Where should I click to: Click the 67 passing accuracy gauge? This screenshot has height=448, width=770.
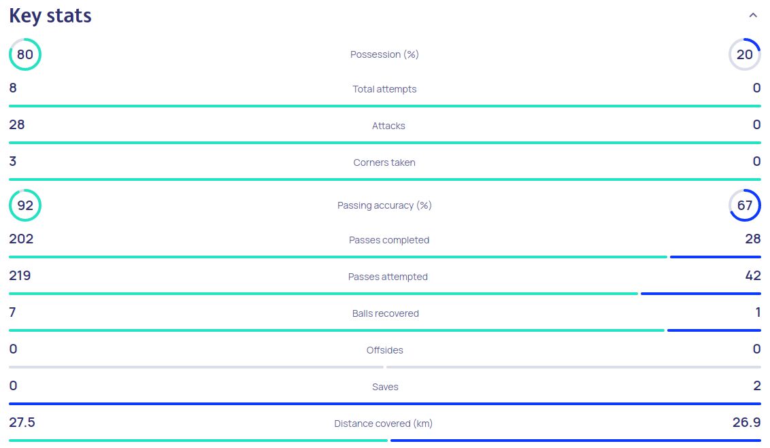click(x=745, y=205)
